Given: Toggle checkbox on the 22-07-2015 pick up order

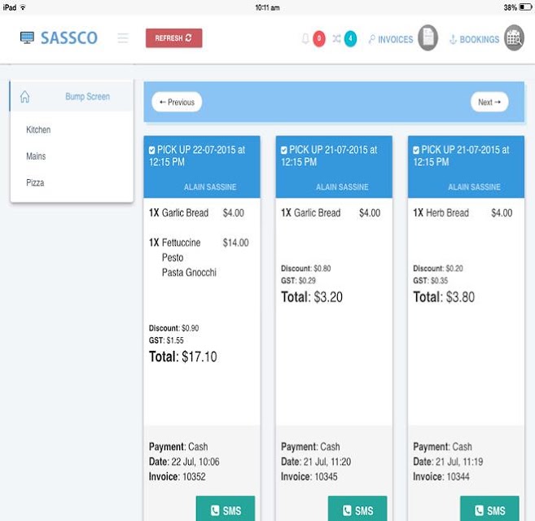Looking at the screenshot, I should pyautogui.click(x=151, y=150).
